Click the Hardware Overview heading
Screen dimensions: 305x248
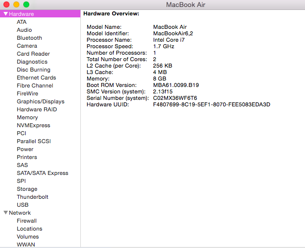coord(111,13)
